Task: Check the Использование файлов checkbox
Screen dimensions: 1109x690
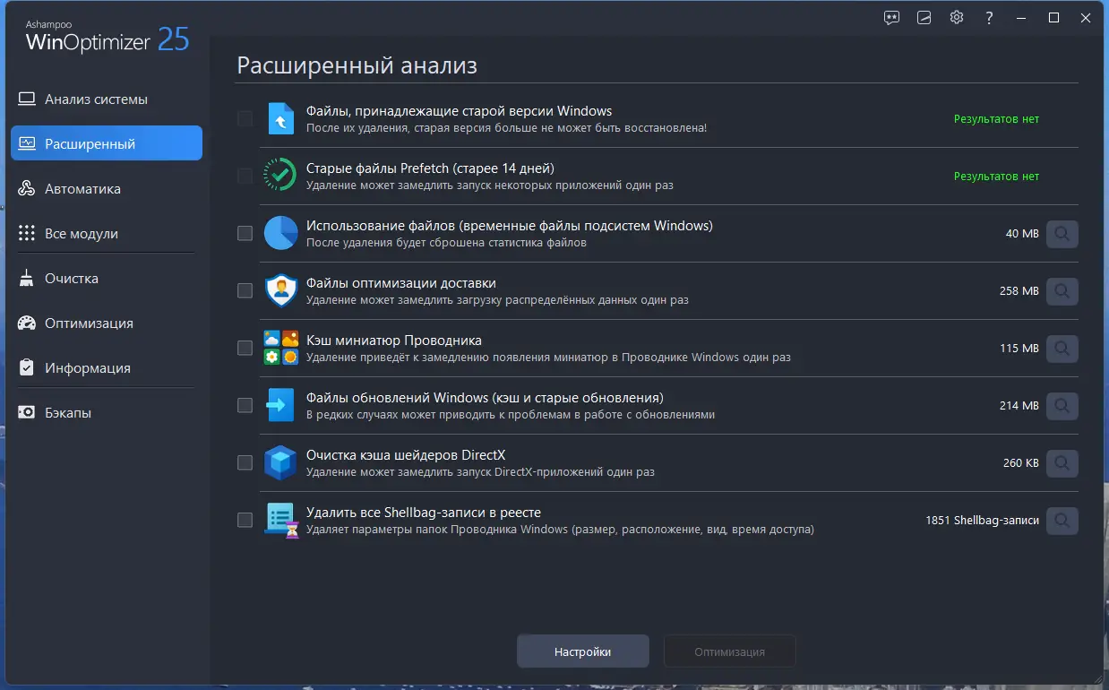Action: [x=245, y=234]
